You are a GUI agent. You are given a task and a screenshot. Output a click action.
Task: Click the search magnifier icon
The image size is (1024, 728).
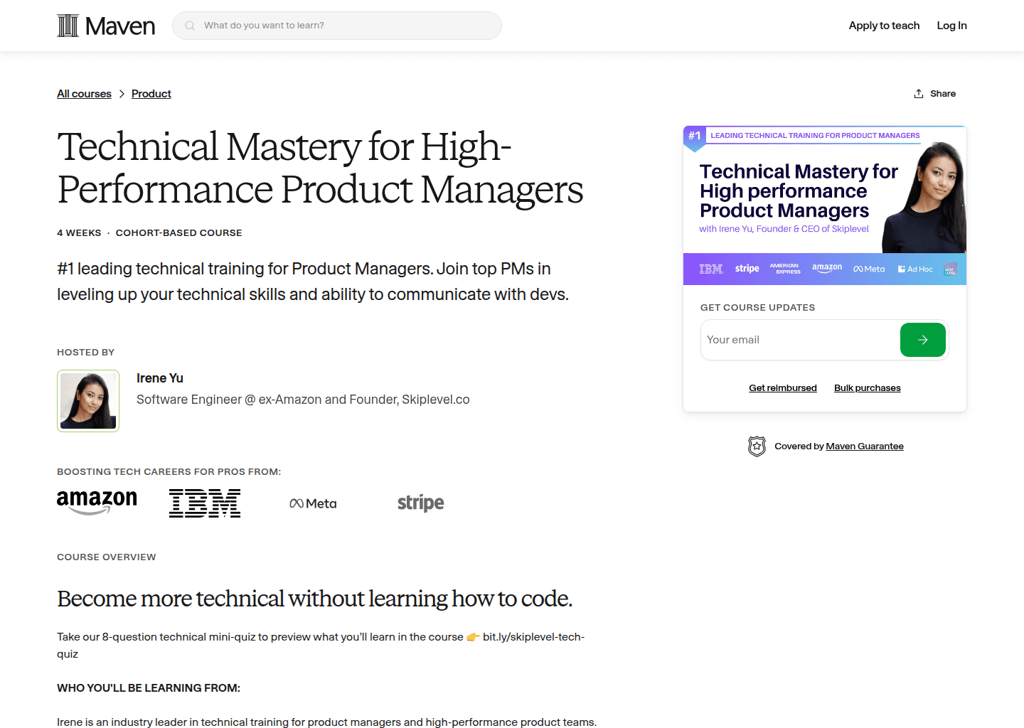tap(189, 25)
